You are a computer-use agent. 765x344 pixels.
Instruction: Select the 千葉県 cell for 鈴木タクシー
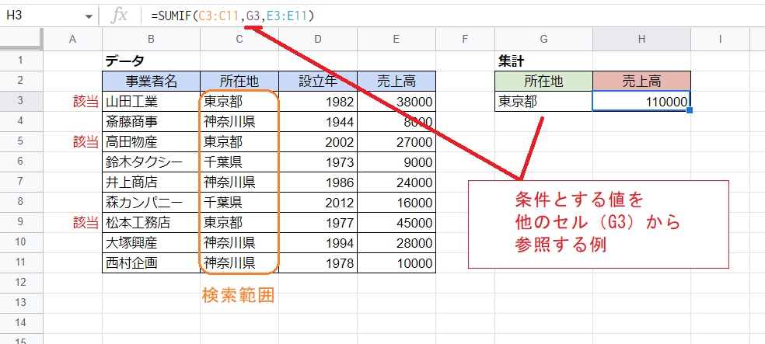coord(239,162)
